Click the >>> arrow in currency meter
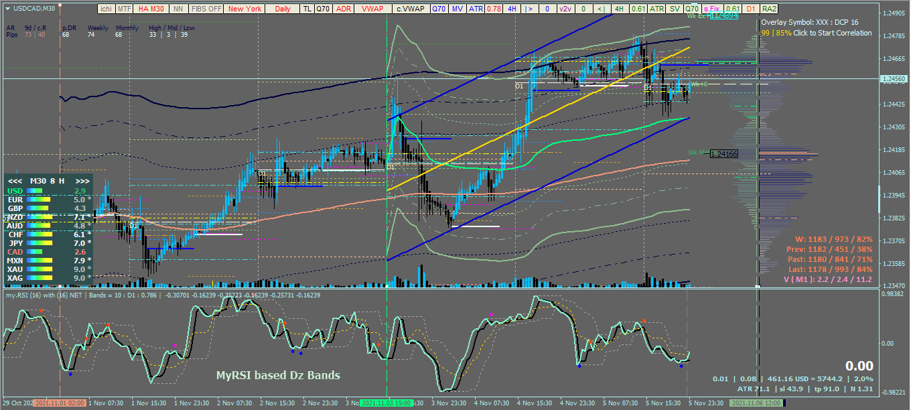The height and width of the screenshot is (410, 911). (83, 181)
